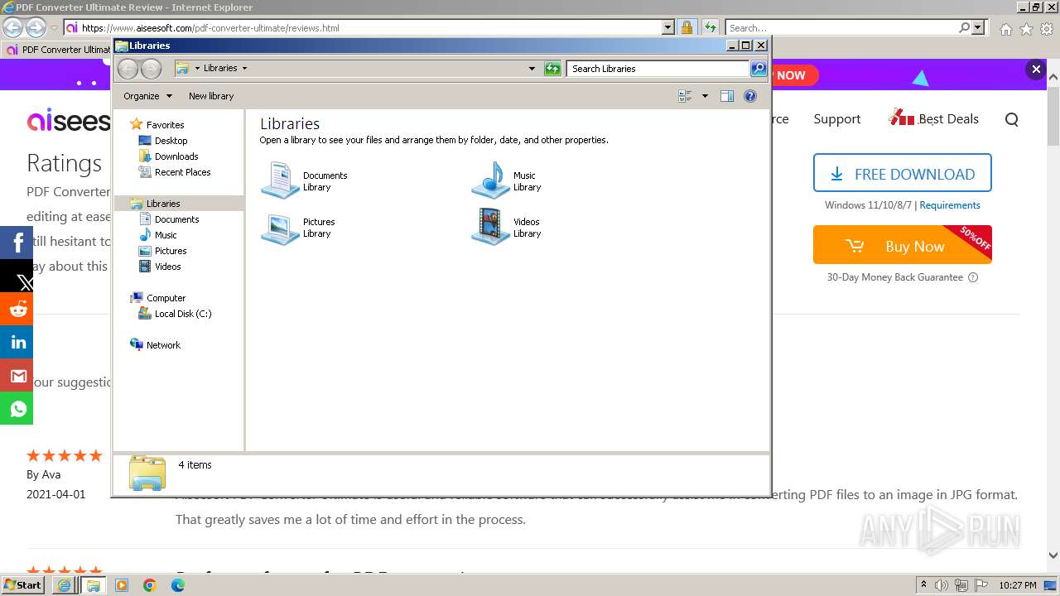Viewport: 1060px width, 596px height.
Task: Click the money back guarantee info icon
Action: pos(973,277)
